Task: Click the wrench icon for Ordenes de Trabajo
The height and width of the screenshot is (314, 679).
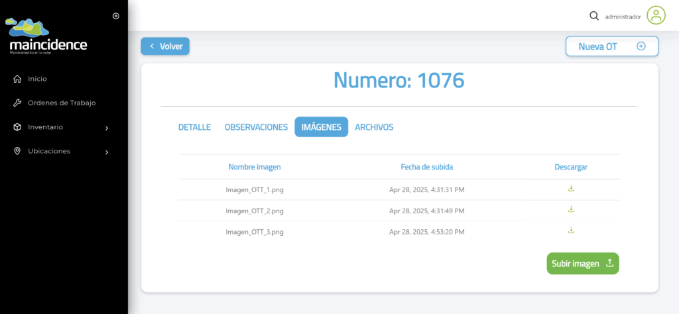Action: (17, 103)
